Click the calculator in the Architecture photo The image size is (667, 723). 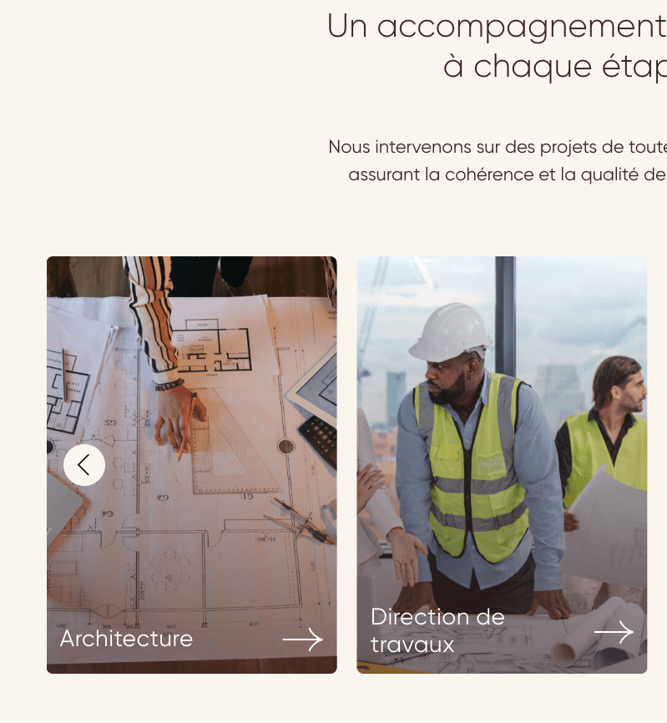coord(319,441)
